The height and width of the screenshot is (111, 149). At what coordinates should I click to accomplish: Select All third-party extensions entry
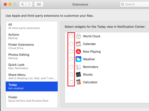click(32, 26)
